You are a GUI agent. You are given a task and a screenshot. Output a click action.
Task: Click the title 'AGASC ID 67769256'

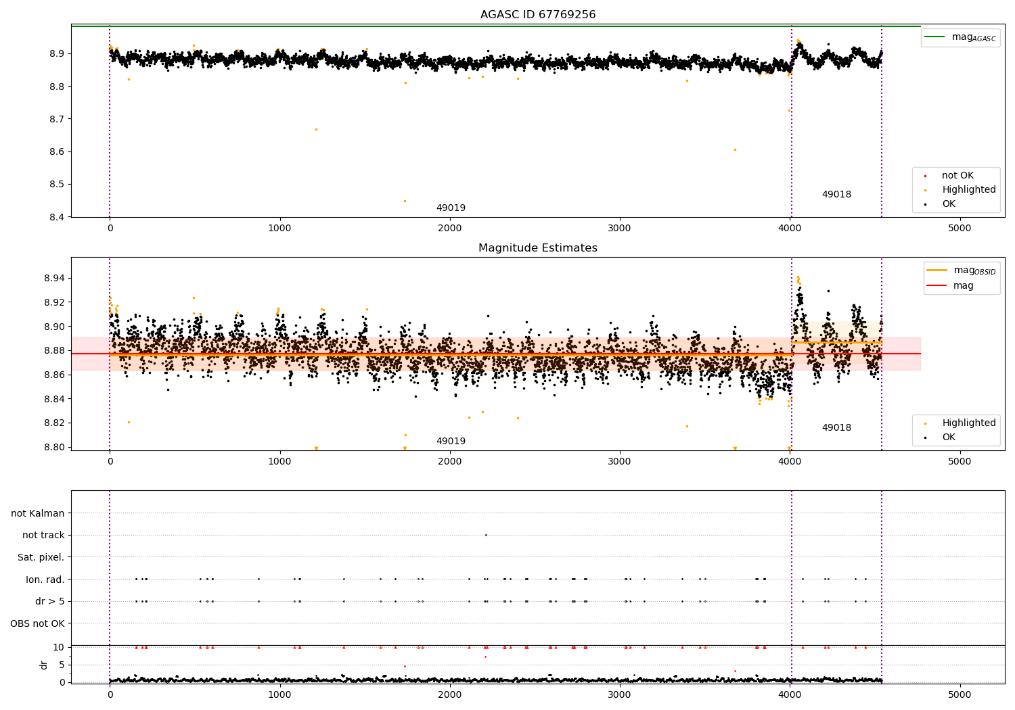click(538, 15)
